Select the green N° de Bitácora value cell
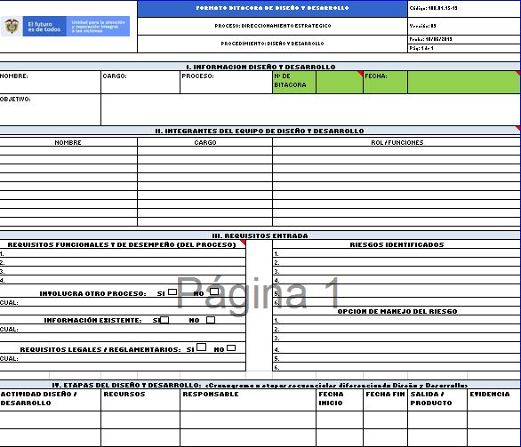Screen dimensions: 521x447 coord(340,82)
